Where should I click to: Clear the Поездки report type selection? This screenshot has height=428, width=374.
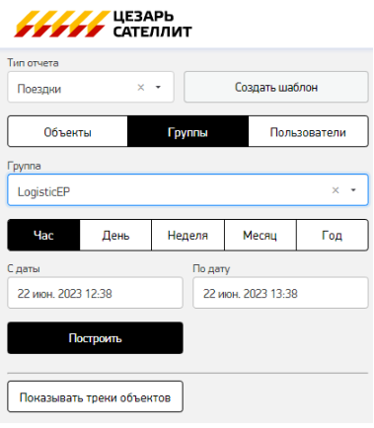pos(141,88)
